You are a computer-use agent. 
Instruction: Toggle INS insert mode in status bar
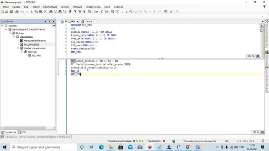pyautogui.click(x=227, y=141)
